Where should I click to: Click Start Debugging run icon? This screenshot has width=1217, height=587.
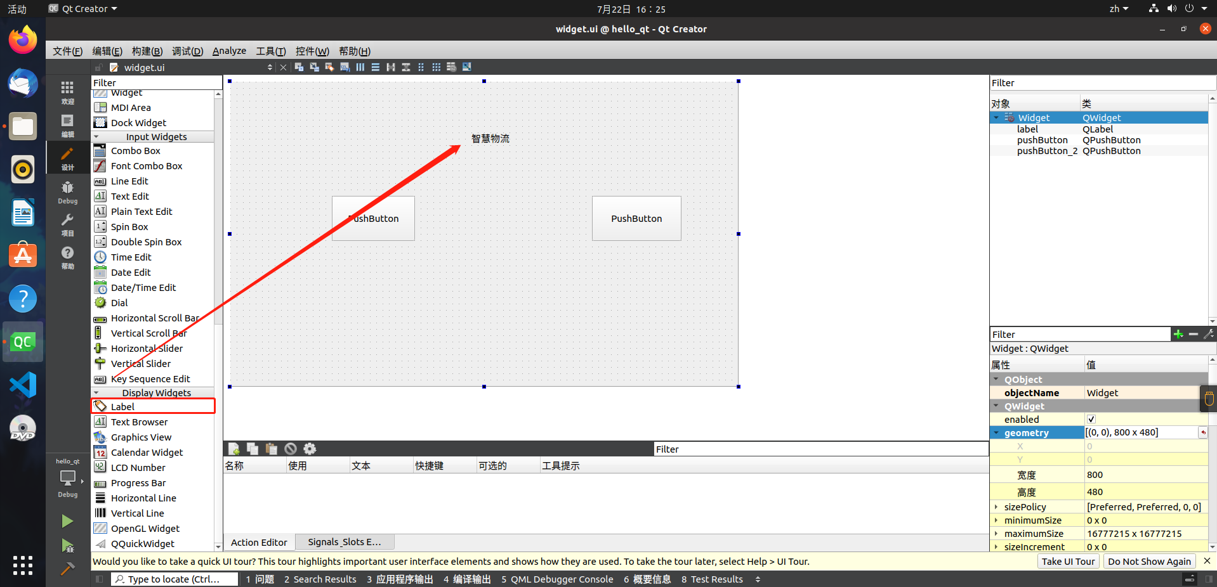[x=67, y=546]
